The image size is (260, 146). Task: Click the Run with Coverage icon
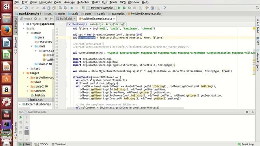129,8
